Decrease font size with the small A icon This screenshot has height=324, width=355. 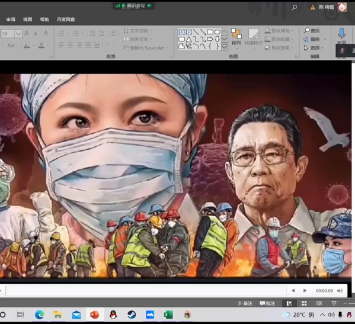(x=36, y=34)
